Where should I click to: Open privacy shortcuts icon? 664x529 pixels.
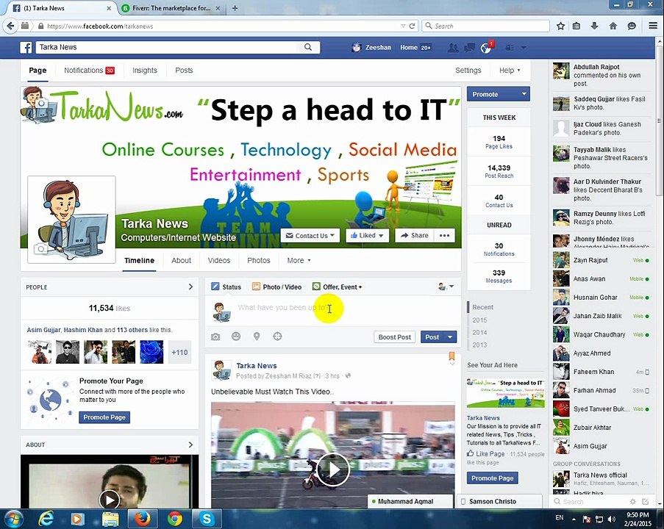coord(510,48)
